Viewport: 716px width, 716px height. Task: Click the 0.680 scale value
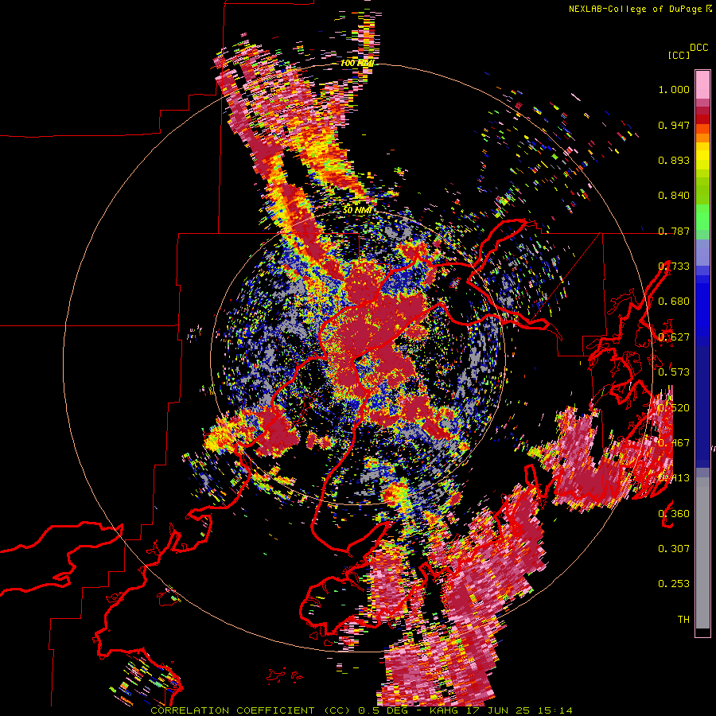click(x=674, y=302)
